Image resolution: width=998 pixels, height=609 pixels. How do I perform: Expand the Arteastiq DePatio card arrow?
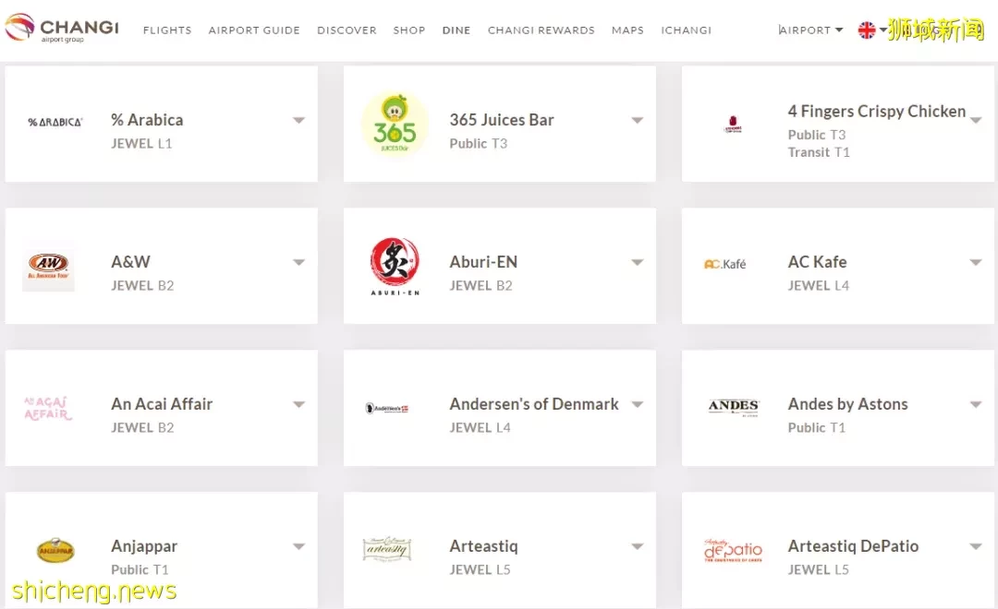(976, 546)
